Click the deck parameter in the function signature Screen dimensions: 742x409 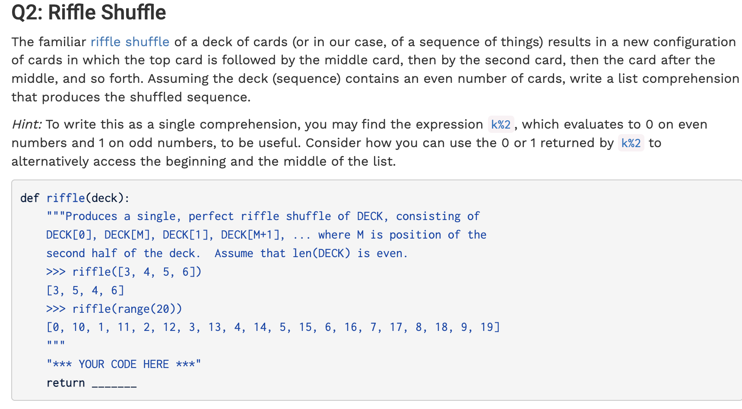(x=105, y=198)
